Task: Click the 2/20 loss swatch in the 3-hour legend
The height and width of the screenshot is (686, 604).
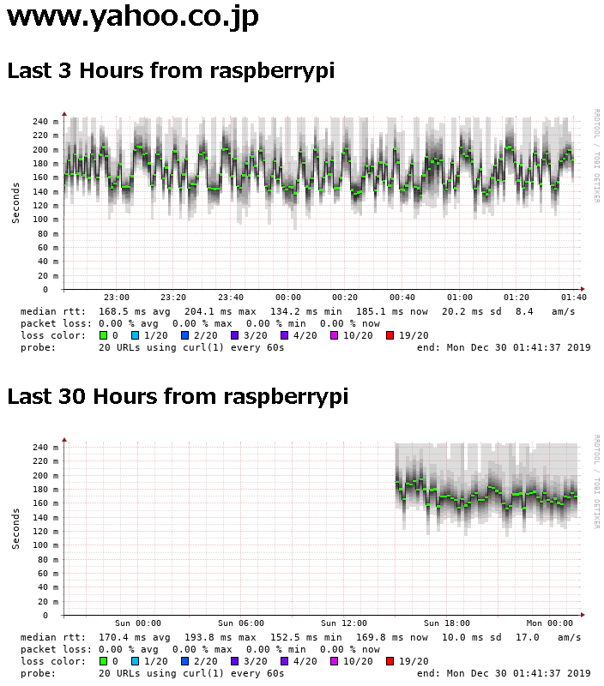Action: pyautogui.click(x=184, y=335)
